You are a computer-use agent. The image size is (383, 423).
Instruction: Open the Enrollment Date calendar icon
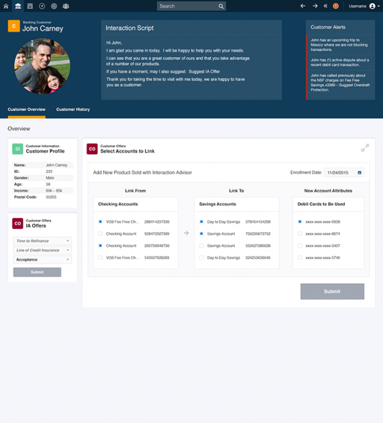pos(360,173)
